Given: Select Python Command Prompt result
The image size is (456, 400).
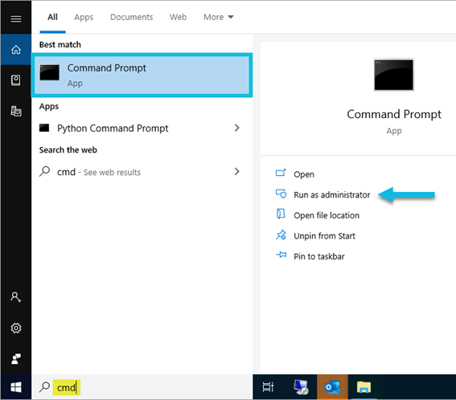Looking at the screenshot, I should coord(142,128).
